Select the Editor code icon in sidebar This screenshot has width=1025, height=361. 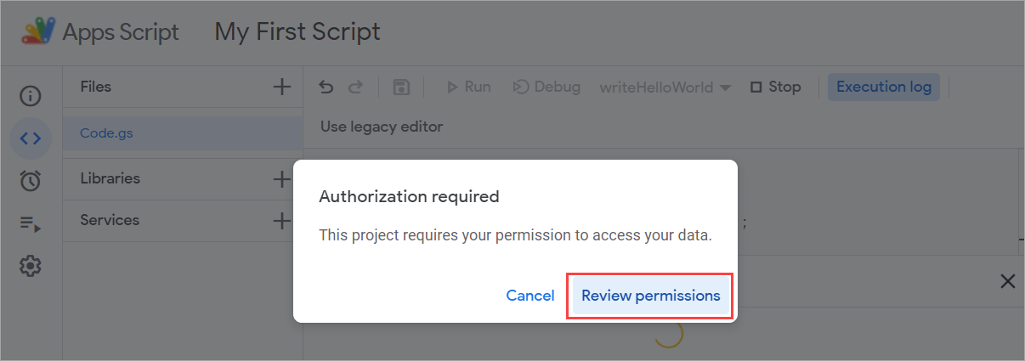pos(31,138)
